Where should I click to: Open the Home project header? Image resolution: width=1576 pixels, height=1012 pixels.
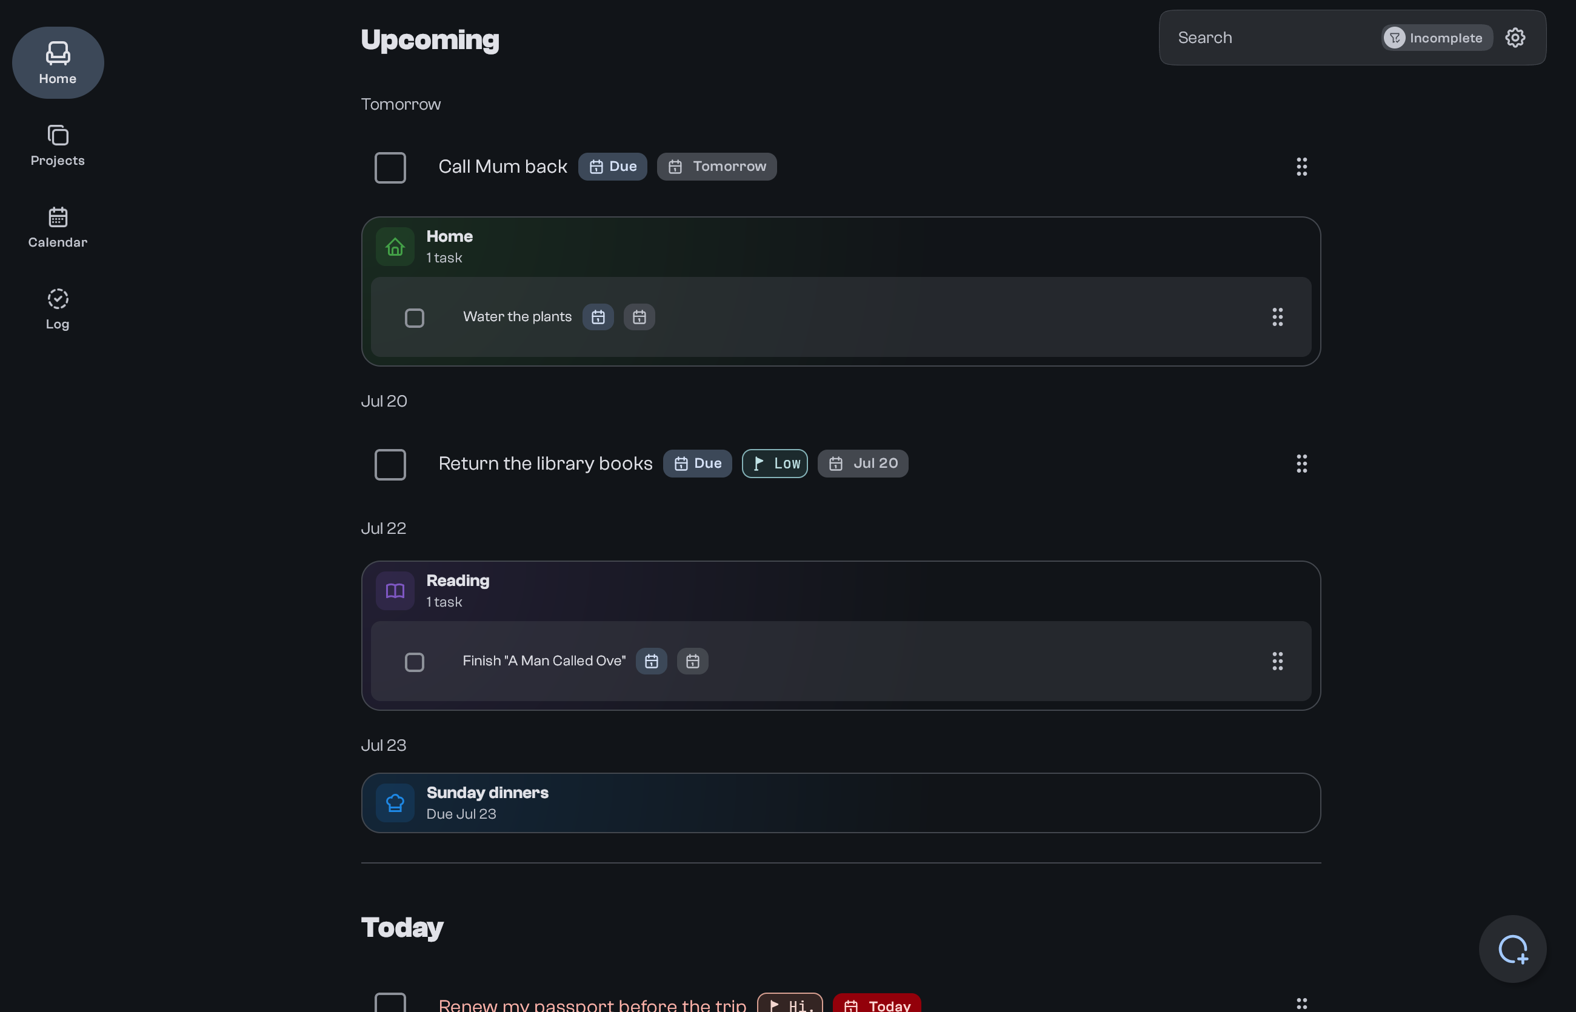[841, 247]
